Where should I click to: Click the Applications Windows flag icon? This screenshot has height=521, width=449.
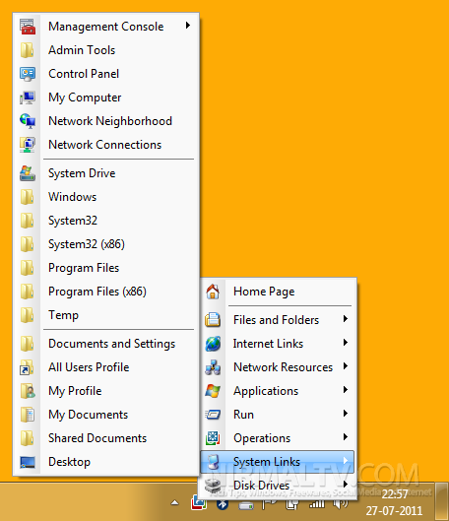[213, 391]
